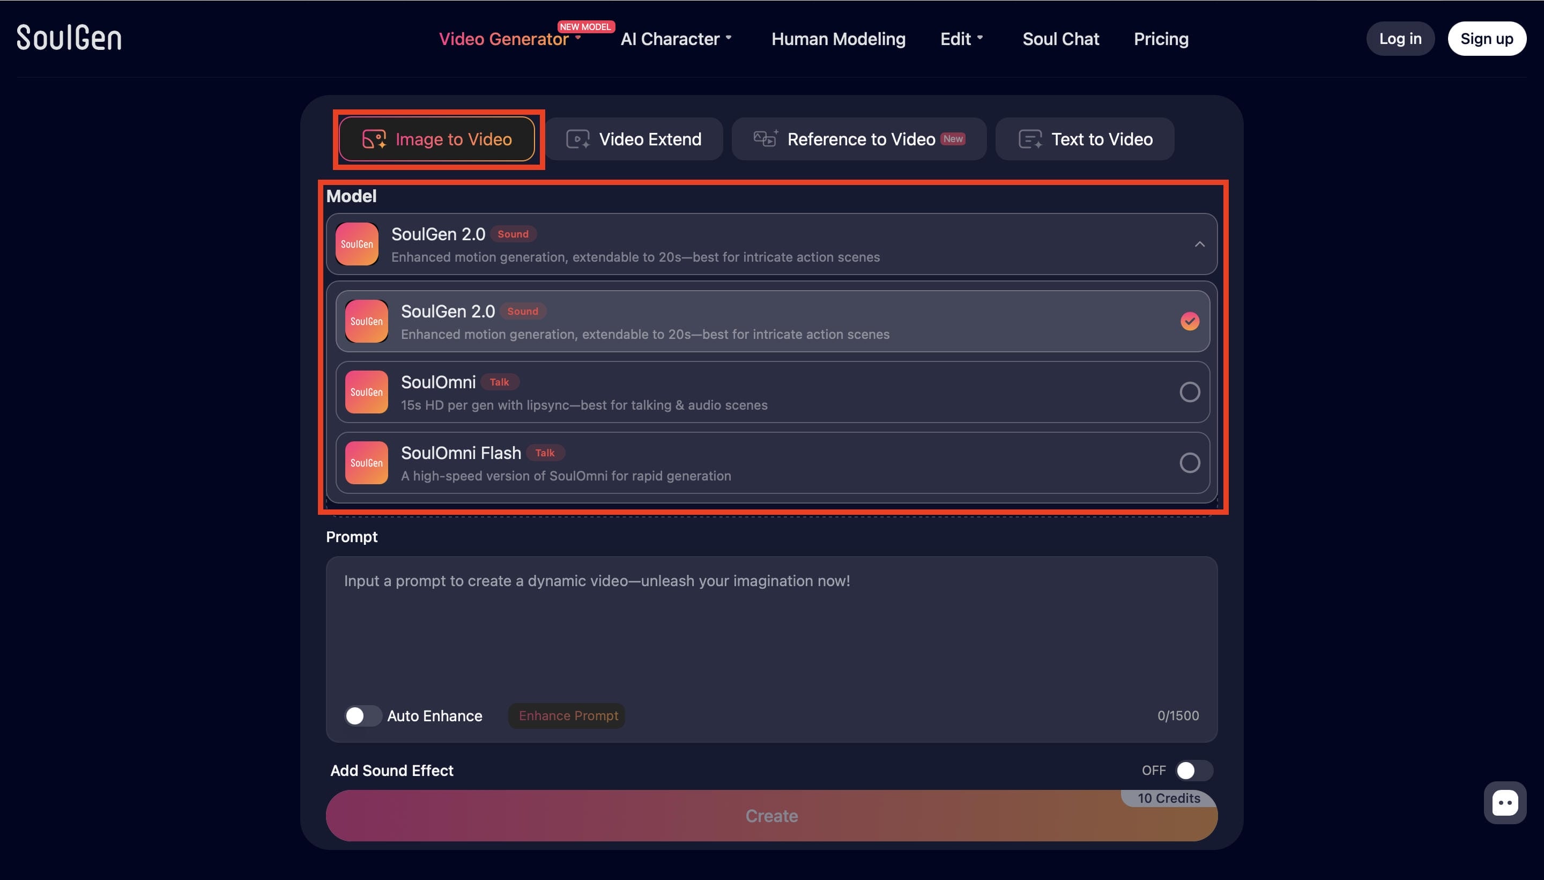Open the Video Generator dropdown menu
This screenshot has width=1544, height=880.
(x=510, y=39)
